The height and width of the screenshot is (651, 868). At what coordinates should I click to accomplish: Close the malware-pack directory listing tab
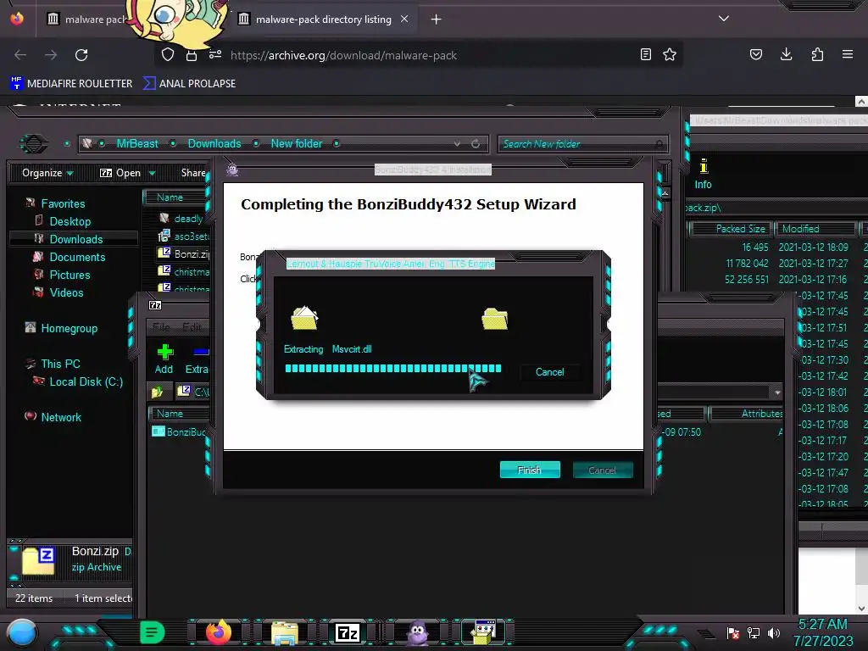tap(404, 19)
